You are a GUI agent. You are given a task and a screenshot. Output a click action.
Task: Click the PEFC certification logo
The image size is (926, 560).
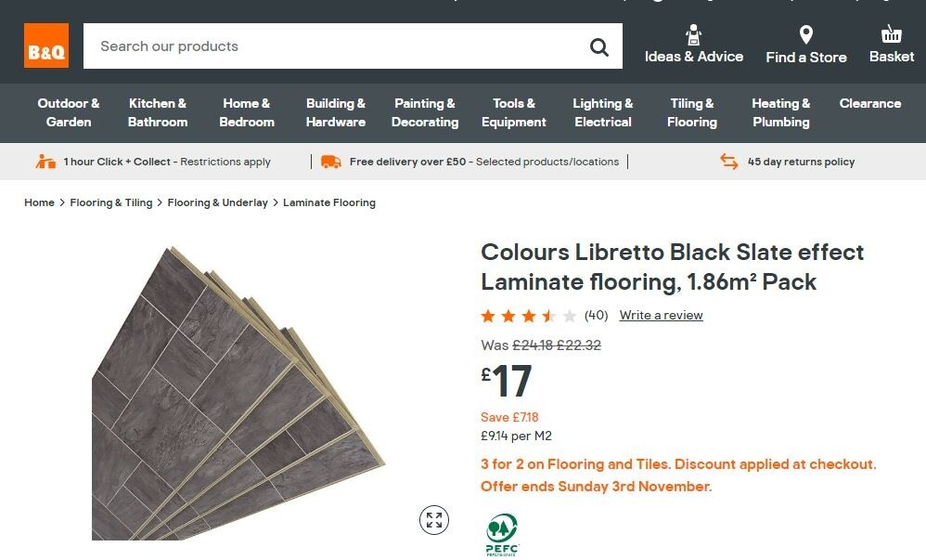[502, 535]
